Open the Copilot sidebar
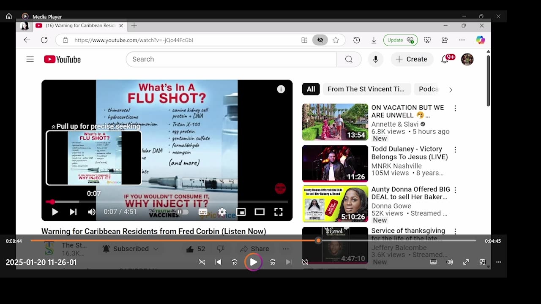This screenshot has width=541, height=304. 481,40
